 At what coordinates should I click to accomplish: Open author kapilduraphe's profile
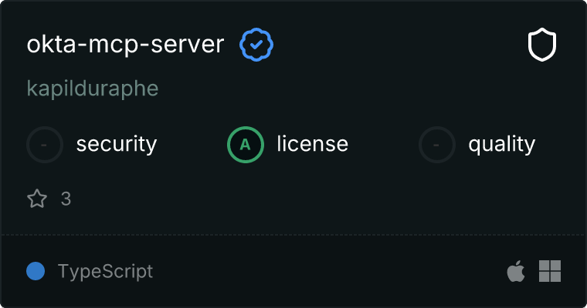(93, 89)
